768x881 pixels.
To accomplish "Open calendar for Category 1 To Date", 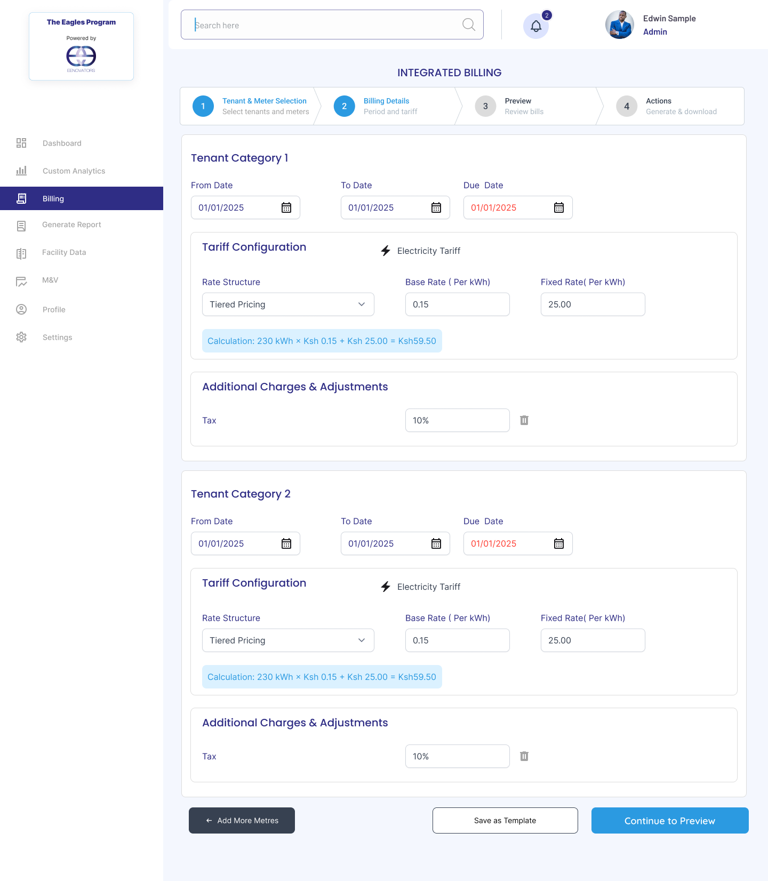I will pos(436,207).
